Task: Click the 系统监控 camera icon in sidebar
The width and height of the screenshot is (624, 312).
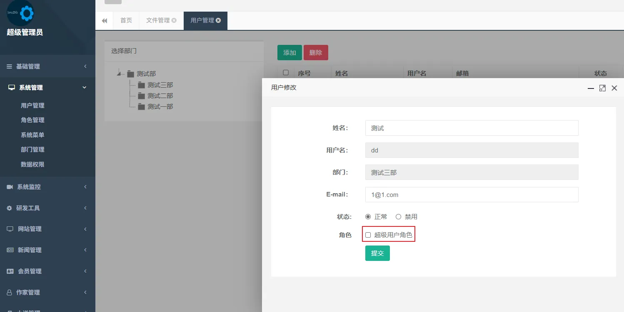Action: point(10,187)
